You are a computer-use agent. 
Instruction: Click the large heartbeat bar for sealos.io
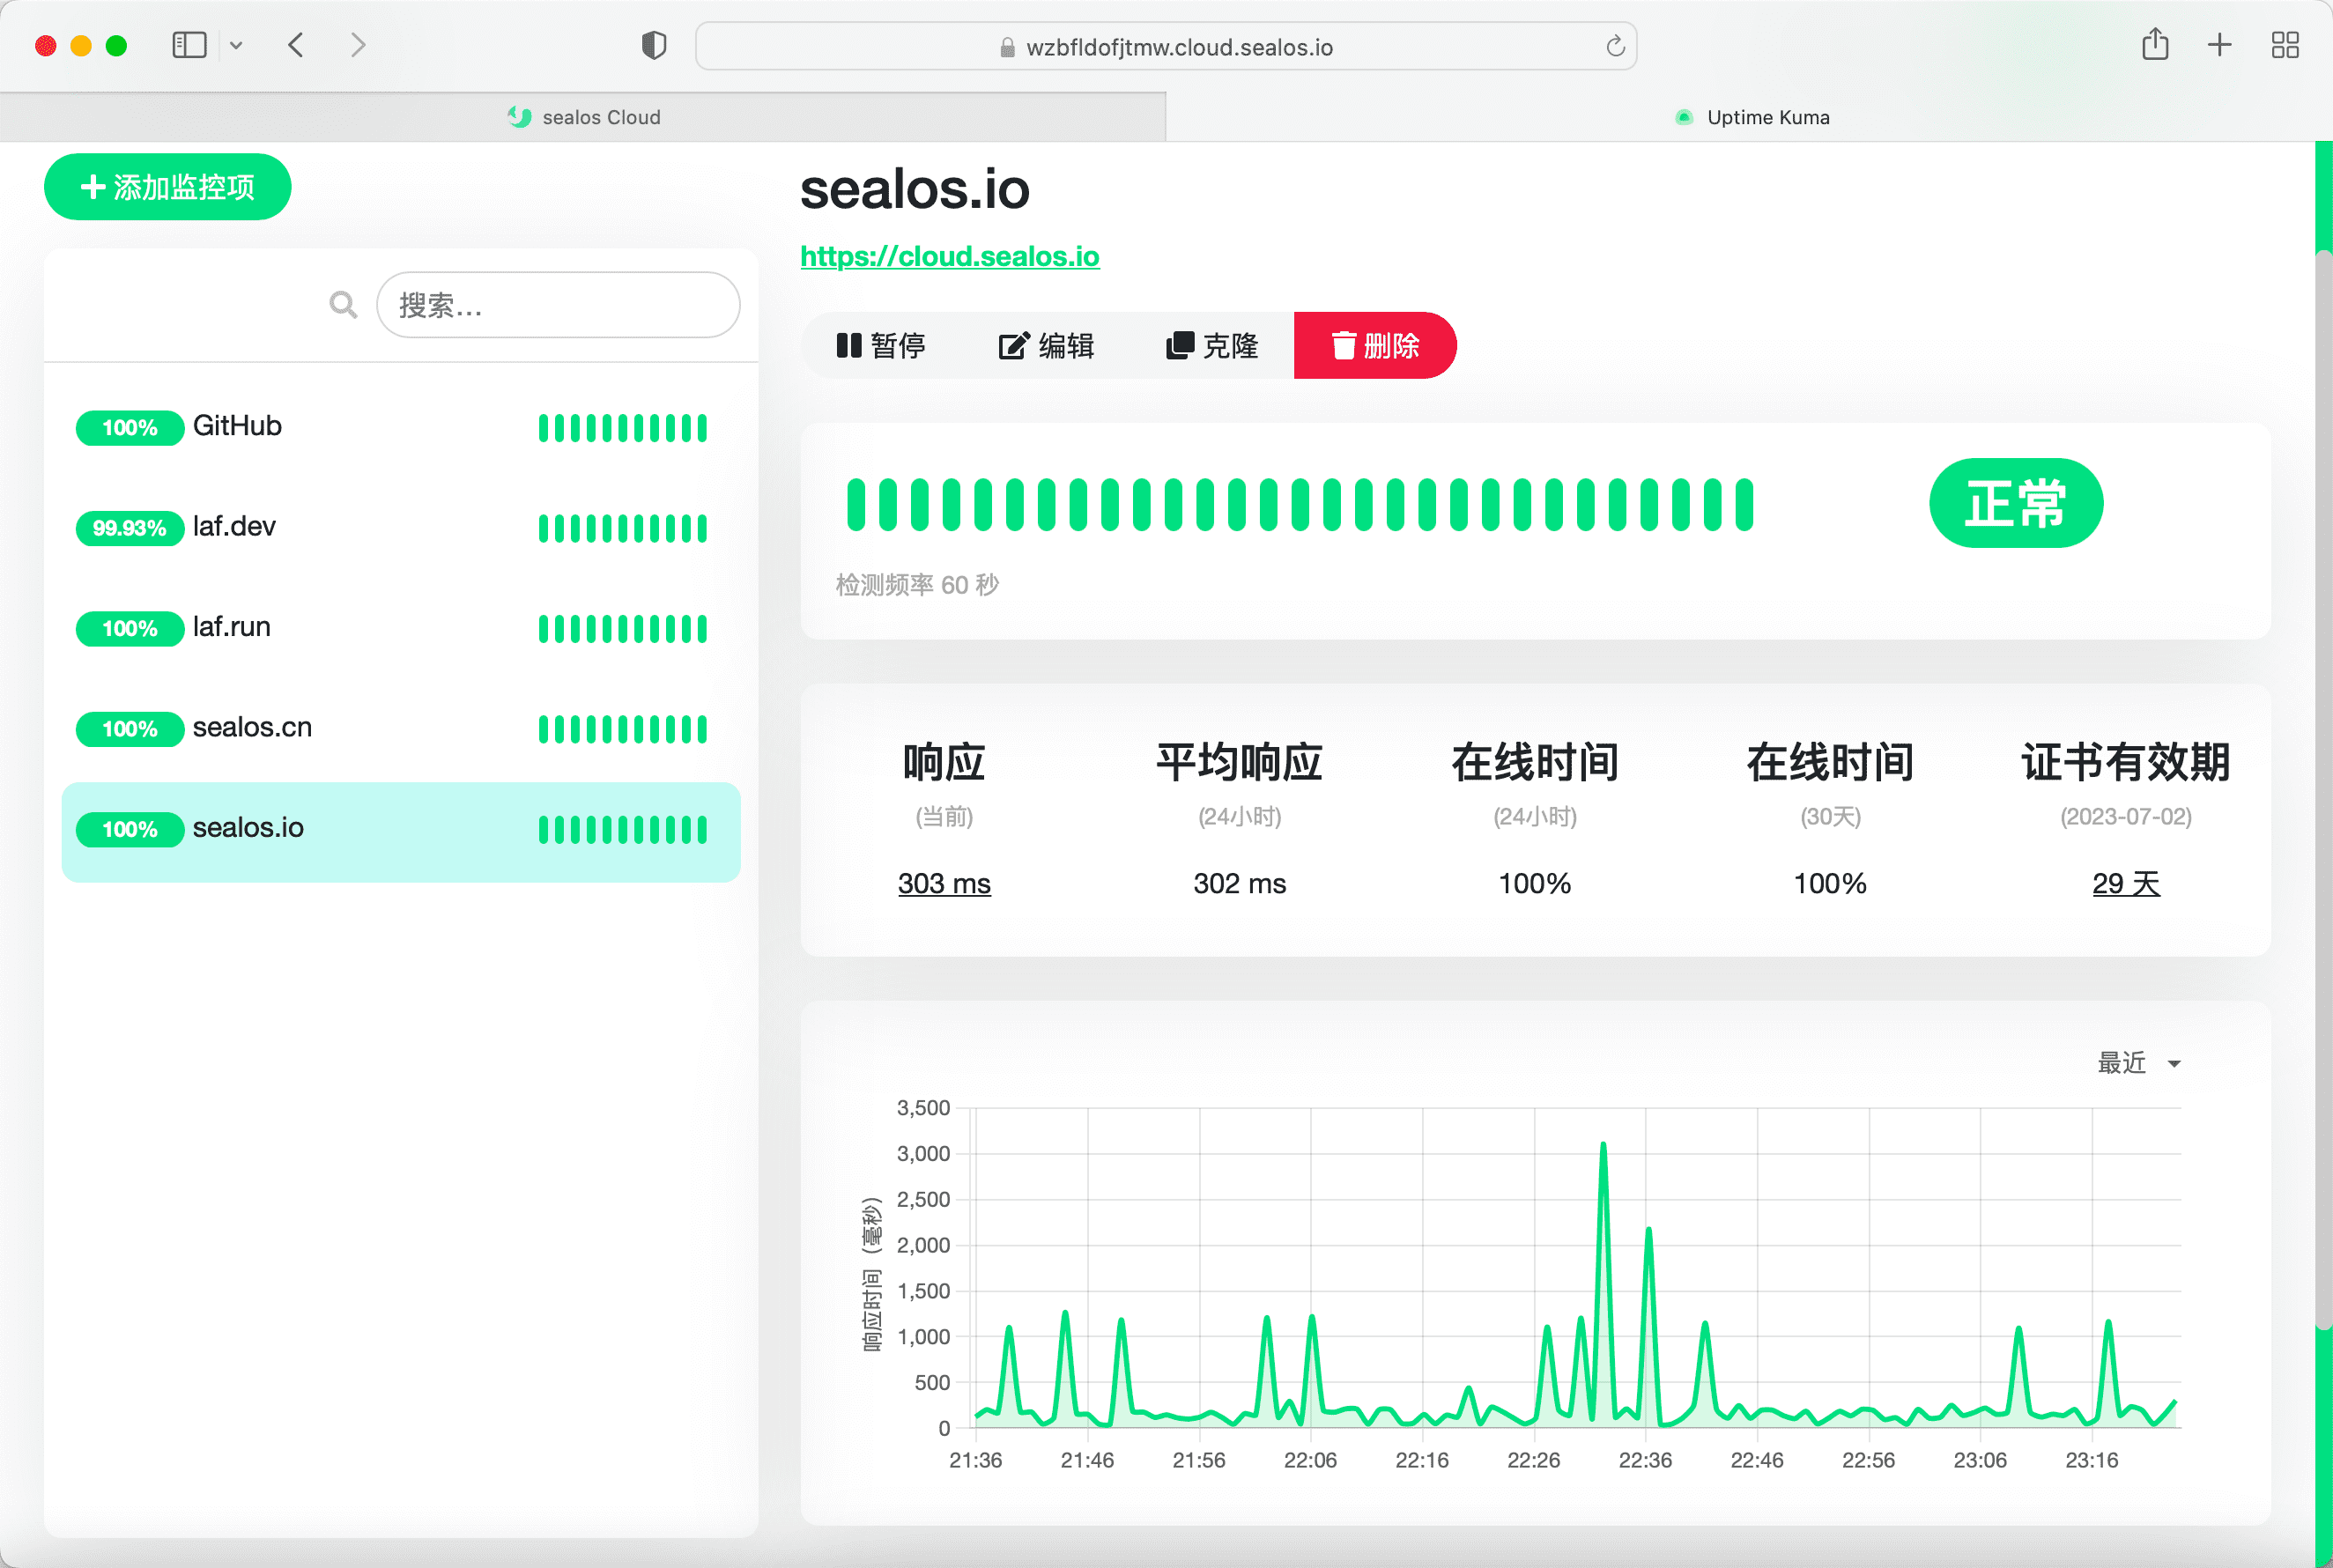pyautogui.click(x=1300, y=504)
